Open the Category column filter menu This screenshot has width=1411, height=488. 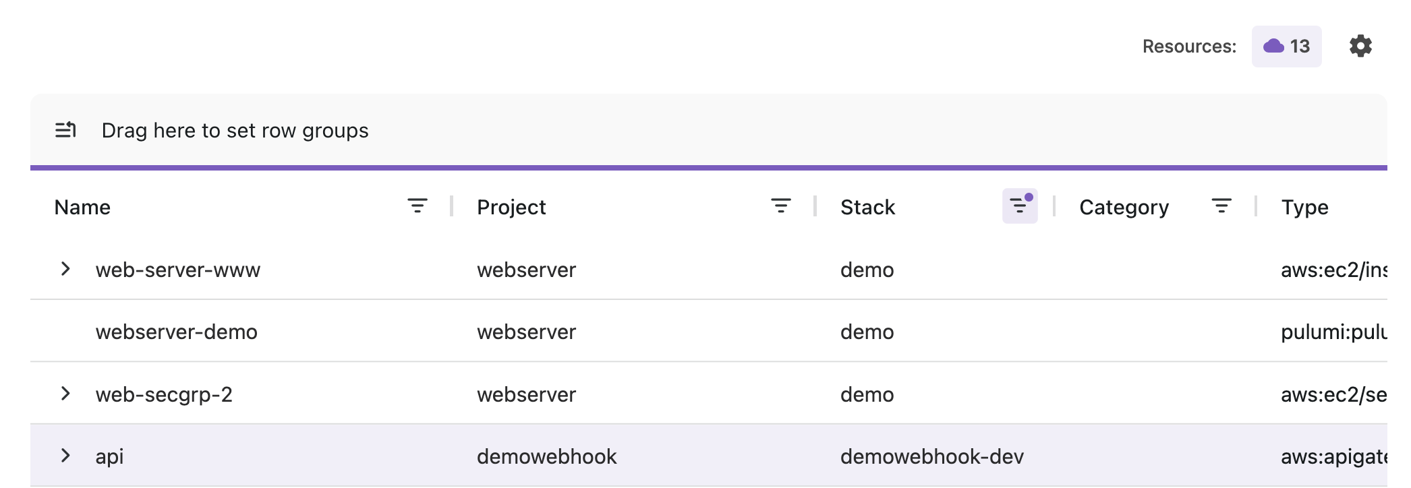coord(1221,206)
